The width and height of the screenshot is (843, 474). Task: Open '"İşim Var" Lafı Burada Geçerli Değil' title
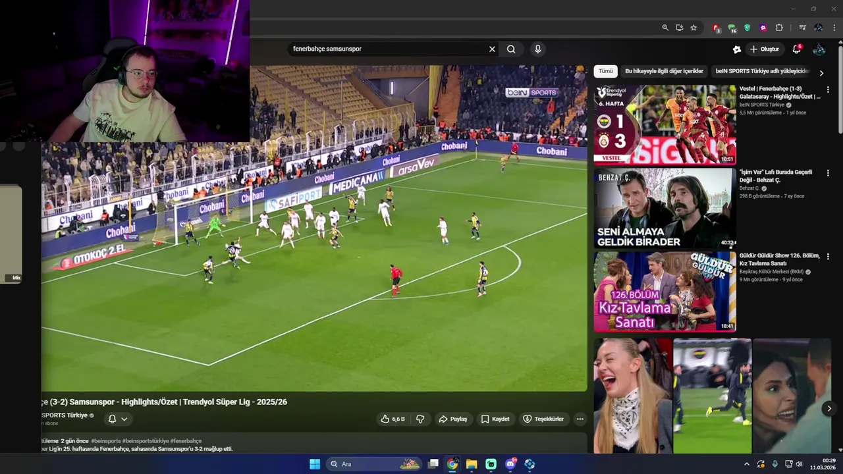(x=776, y=176)
